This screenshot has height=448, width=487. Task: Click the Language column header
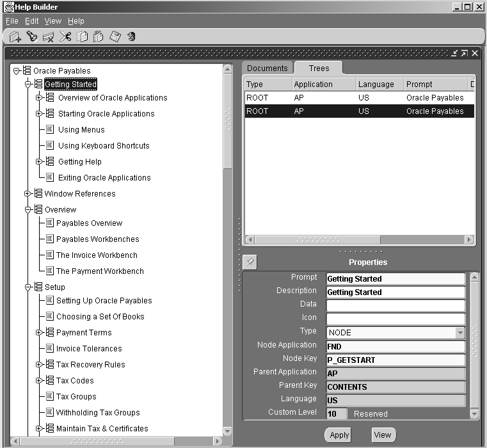click(x=380, y=84)
